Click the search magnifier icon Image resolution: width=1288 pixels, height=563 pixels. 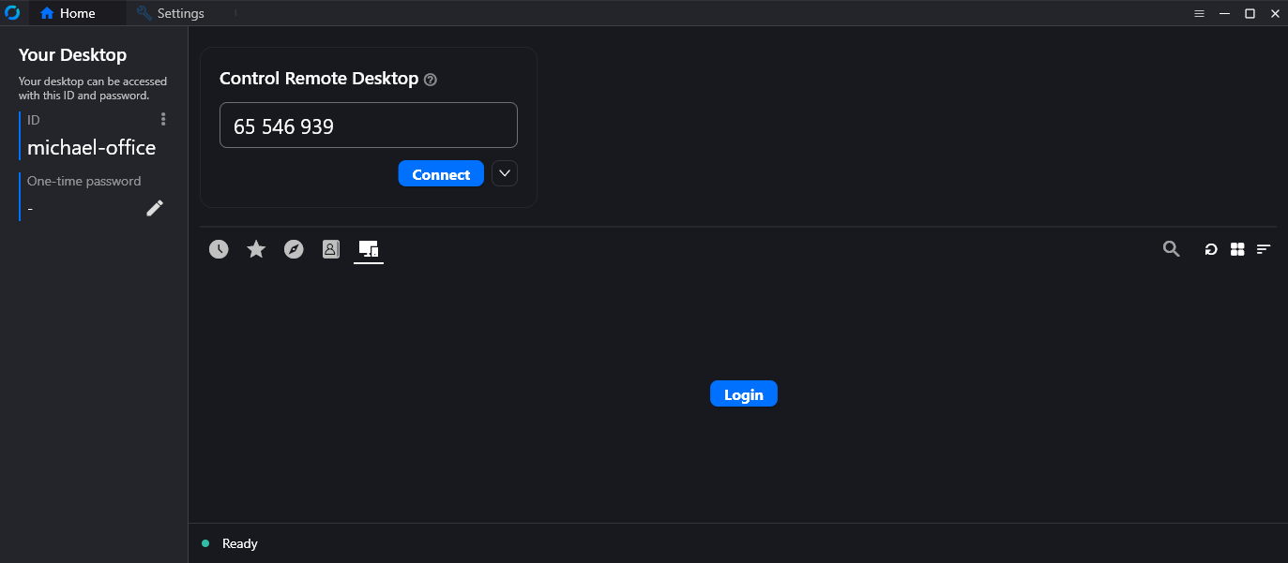pos(1171,249)
